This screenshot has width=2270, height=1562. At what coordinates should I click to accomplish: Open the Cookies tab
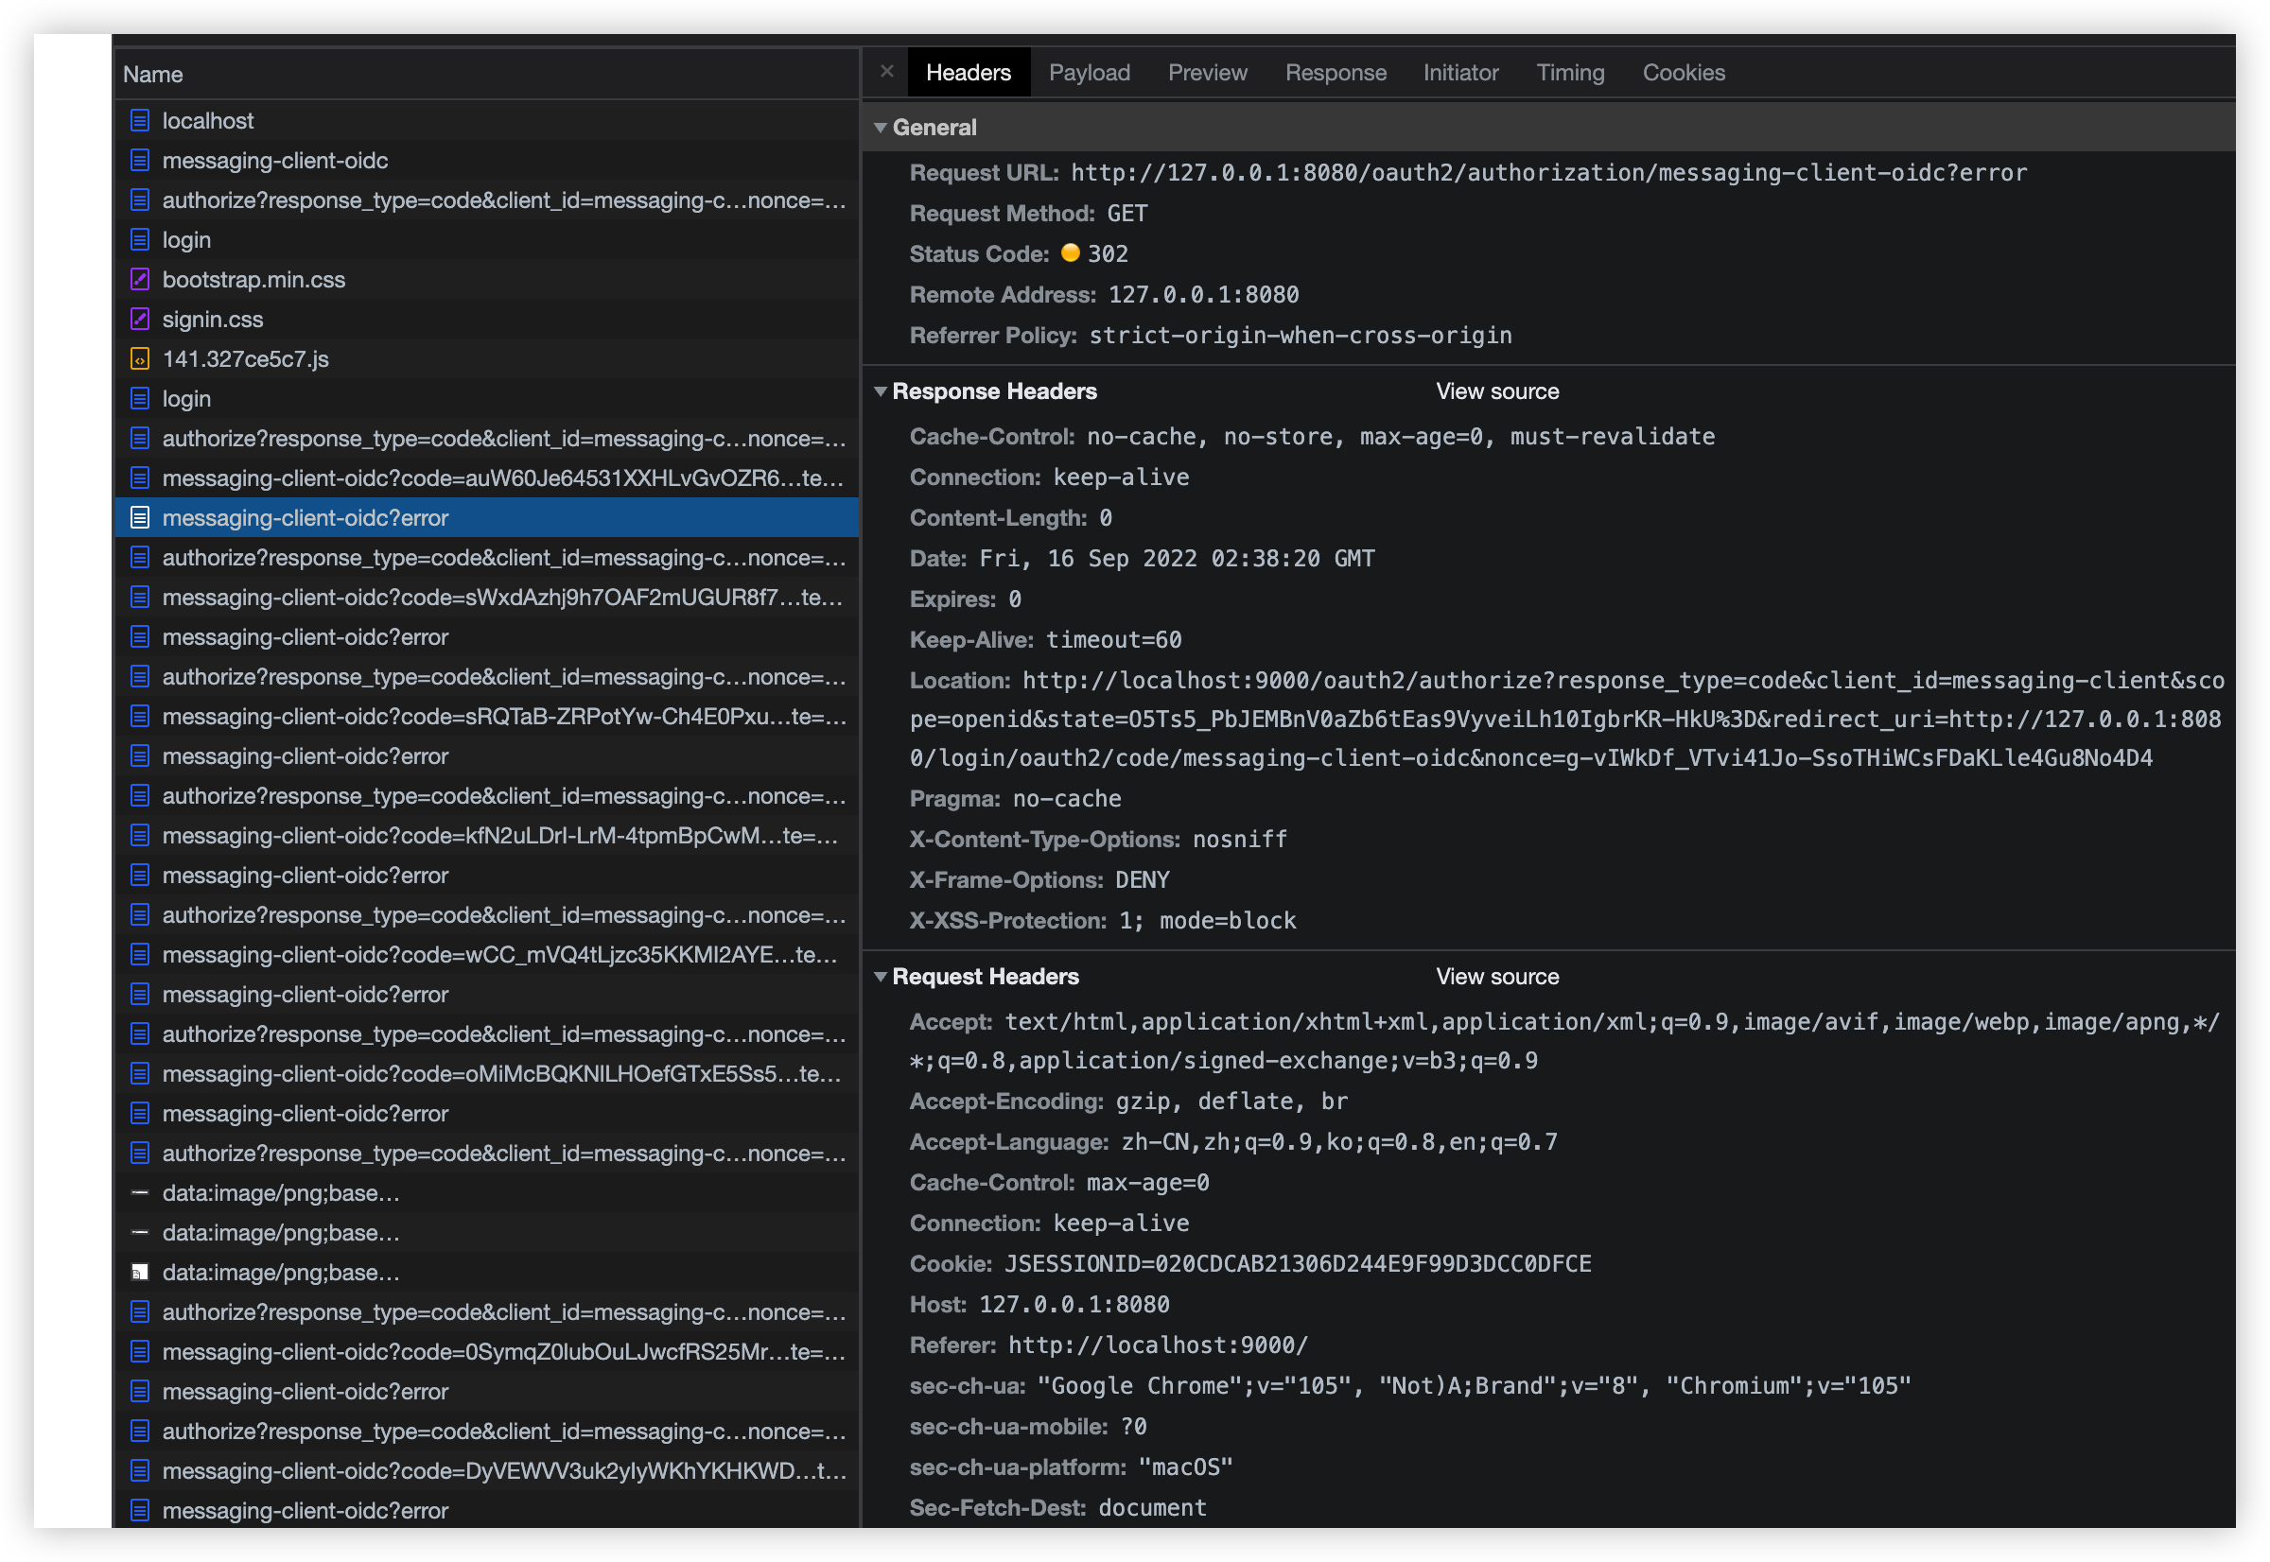coord(1683,72)
